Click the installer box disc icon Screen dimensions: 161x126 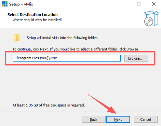151,19
